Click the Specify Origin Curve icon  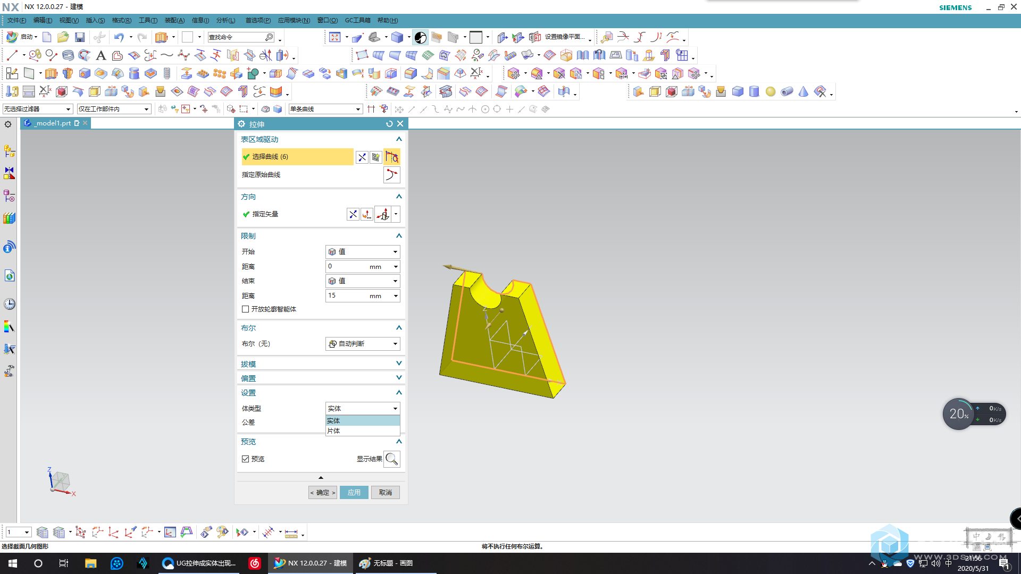[392, 175]
